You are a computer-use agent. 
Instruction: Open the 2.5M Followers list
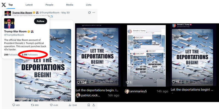pyautogui.click(x=30, y=55)
